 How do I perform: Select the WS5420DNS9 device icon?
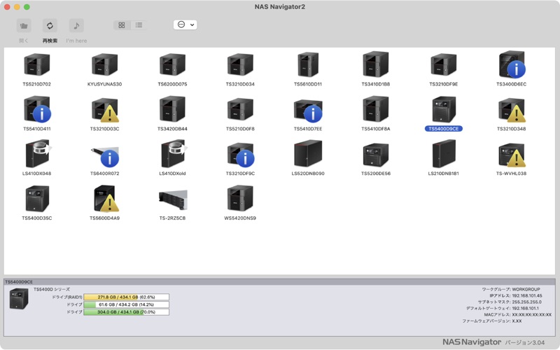click(240, 198)
